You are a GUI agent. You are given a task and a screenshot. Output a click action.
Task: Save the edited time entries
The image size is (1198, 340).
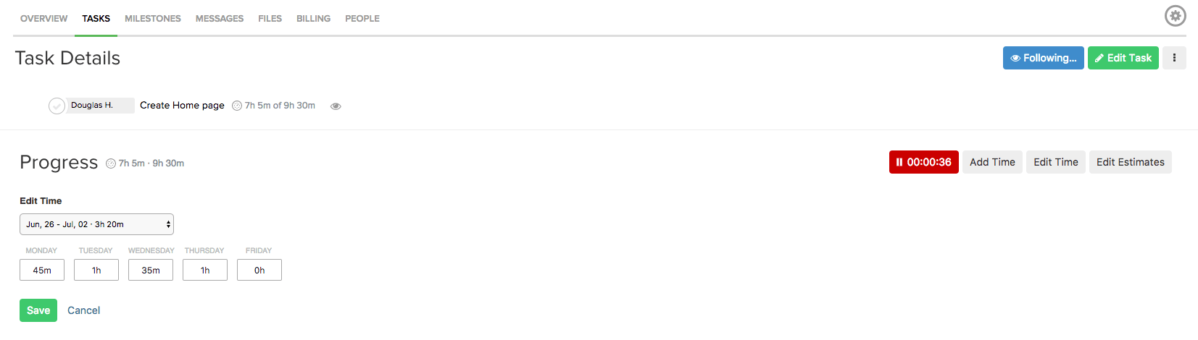point(38,310)
